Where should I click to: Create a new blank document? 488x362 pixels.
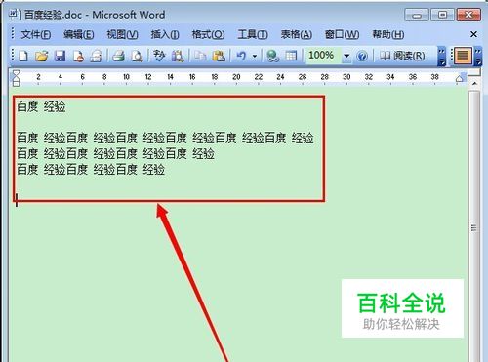(x=23, y=56)
